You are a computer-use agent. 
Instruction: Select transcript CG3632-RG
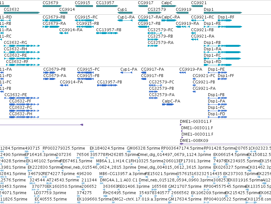(22, 46)
